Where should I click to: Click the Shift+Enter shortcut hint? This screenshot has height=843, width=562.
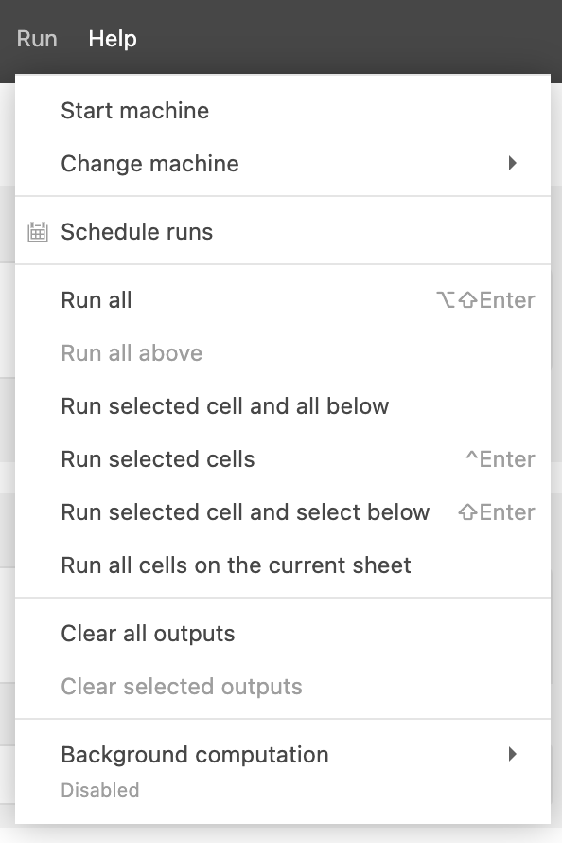click(497, 512)
